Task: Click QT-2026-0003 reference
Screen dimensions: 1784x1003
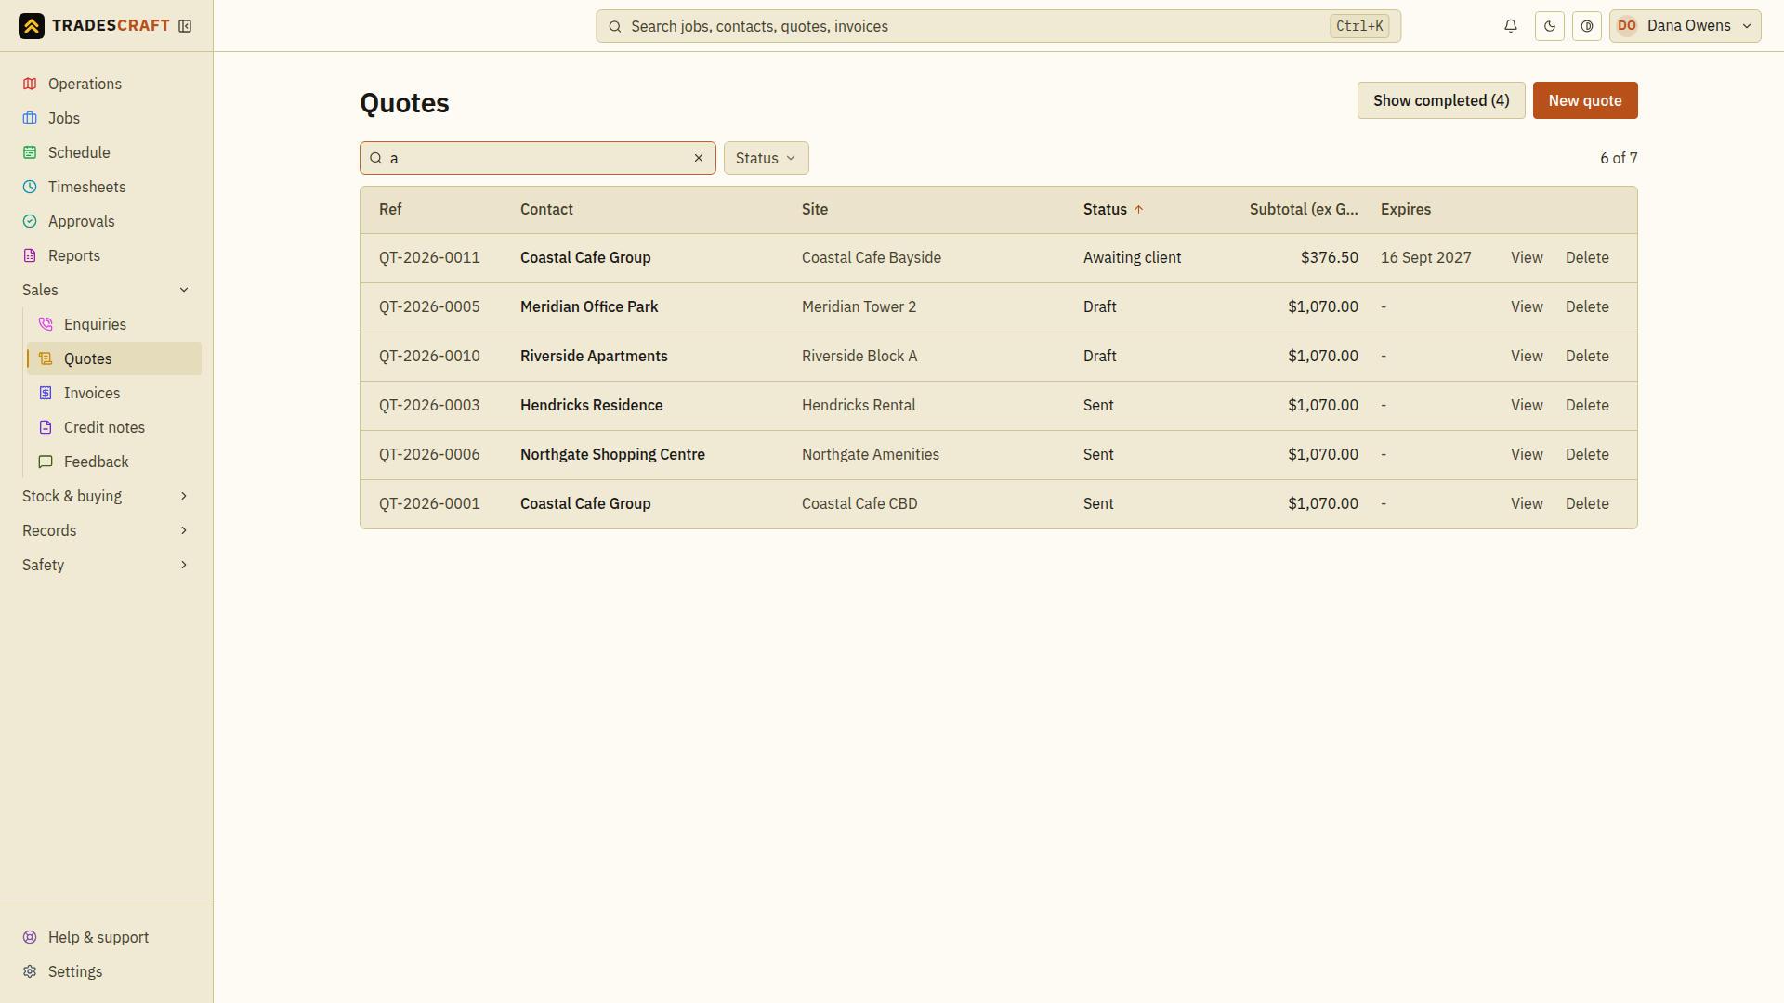Action: click(429, 405)
